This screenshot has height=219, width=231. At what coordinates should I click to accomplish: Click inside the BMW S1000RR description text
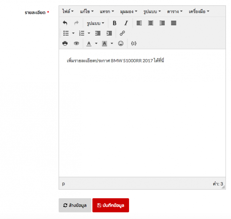coord(115,61)
